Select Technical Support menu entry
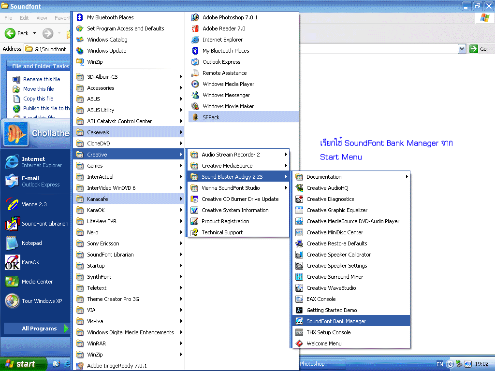The height and width of the screenshot is (371, 495). tap(238, 232)
